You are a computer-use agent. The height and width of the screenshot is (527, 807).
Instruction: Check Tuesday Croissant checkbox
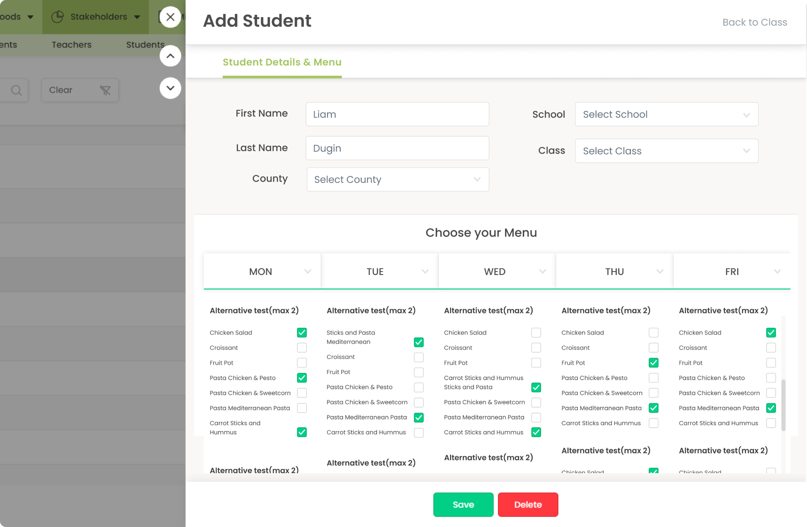pos(419,357)
